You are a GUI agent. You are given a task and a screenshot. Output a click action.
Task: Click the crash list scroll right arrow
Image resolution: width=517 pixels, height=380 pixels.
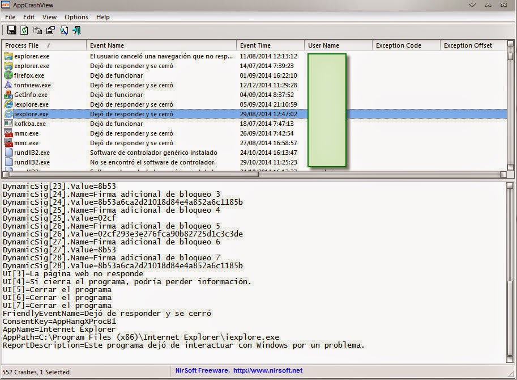click(503, 174)
